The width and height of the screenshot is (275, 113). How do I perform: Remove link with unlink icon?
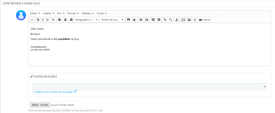pyautogui.click(x=170, y=20)
